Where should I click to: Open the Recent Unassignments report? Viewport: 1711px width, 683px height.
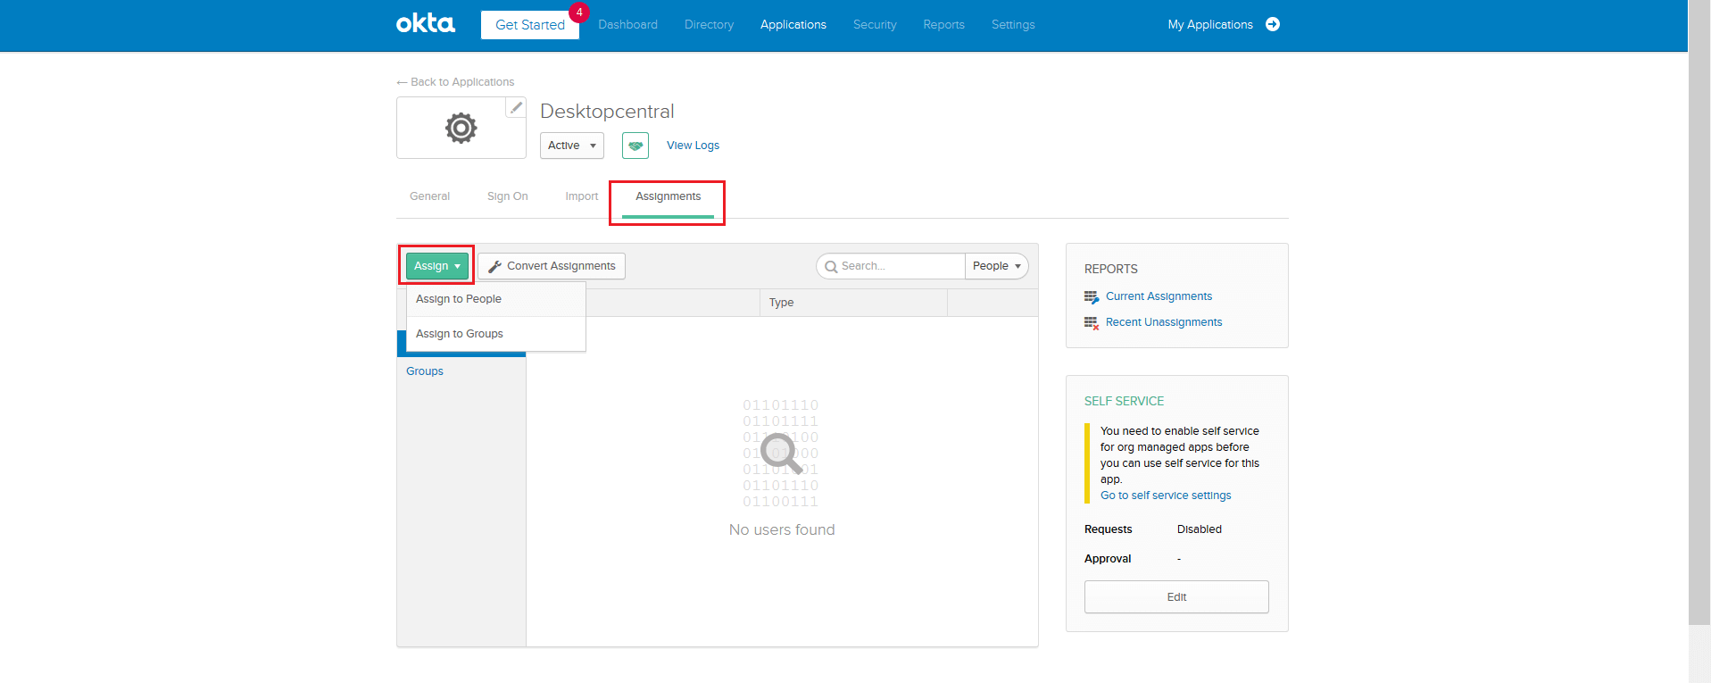[1164, 322]
